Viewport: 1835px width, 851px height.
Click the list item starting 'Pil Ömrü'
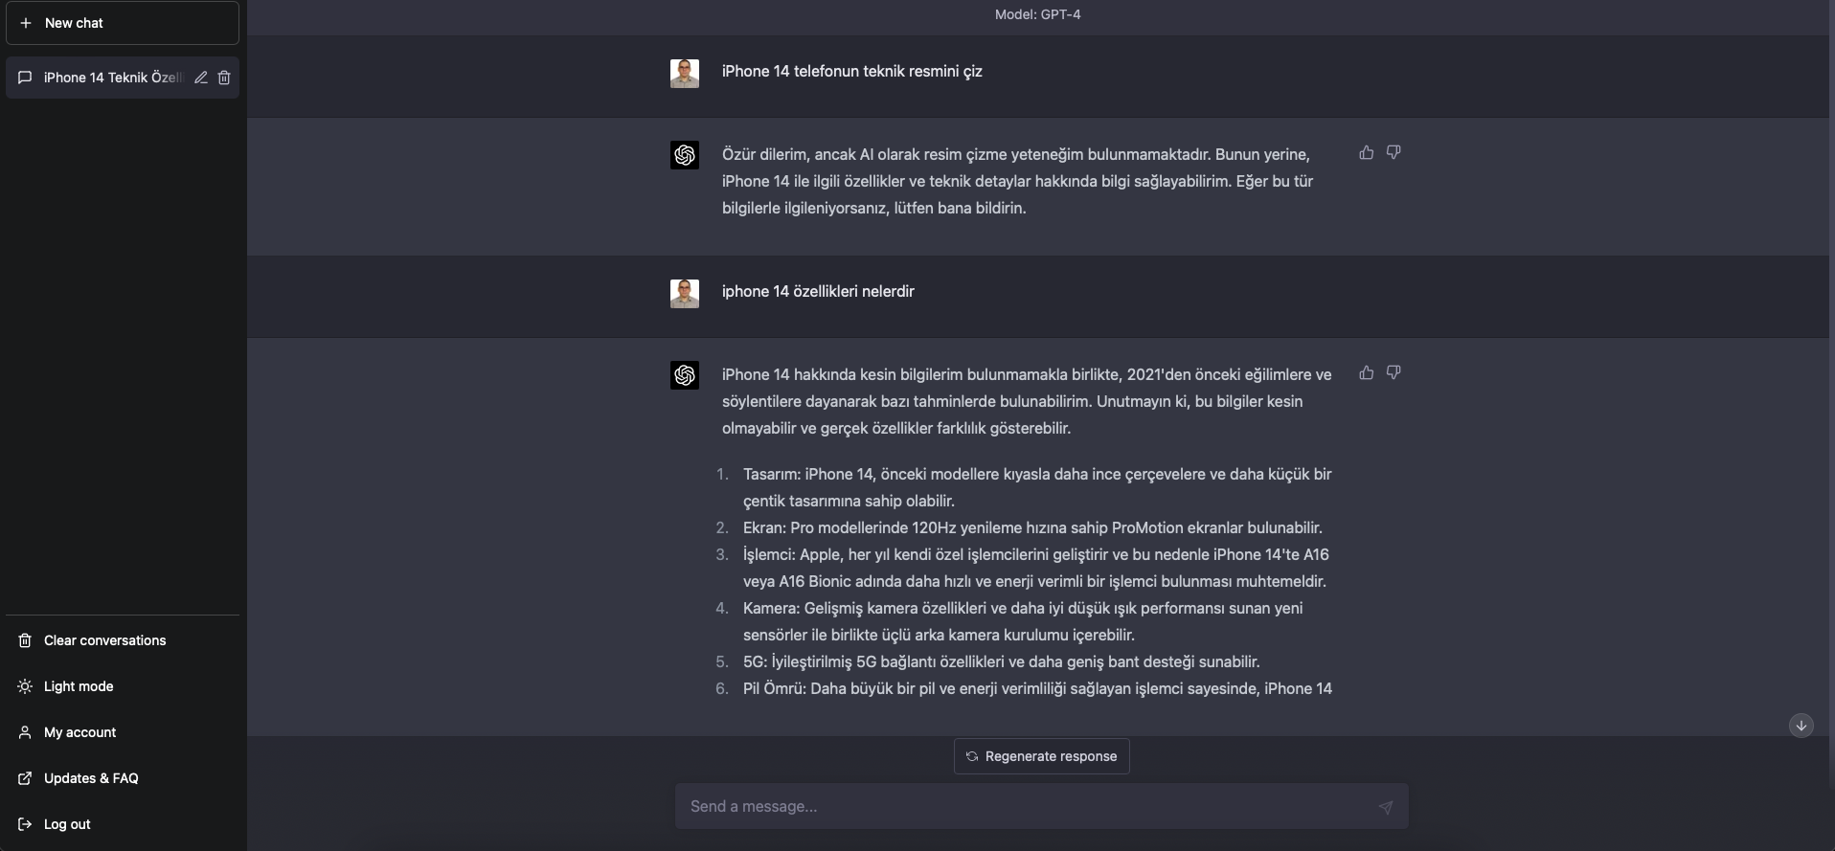pos(1037,688)
